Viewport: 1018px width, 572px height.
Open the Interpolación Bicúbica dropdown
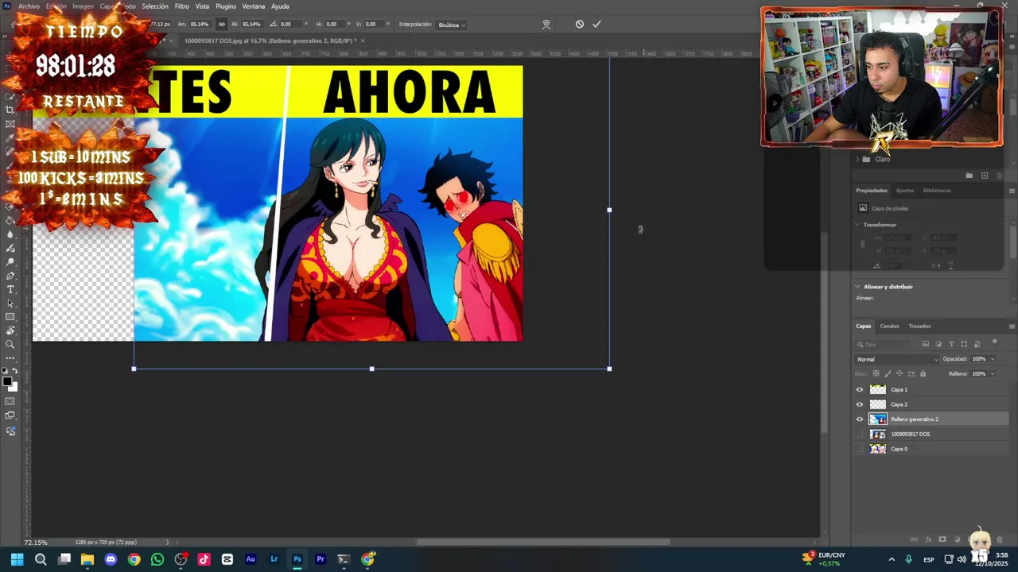pos(451,25)
